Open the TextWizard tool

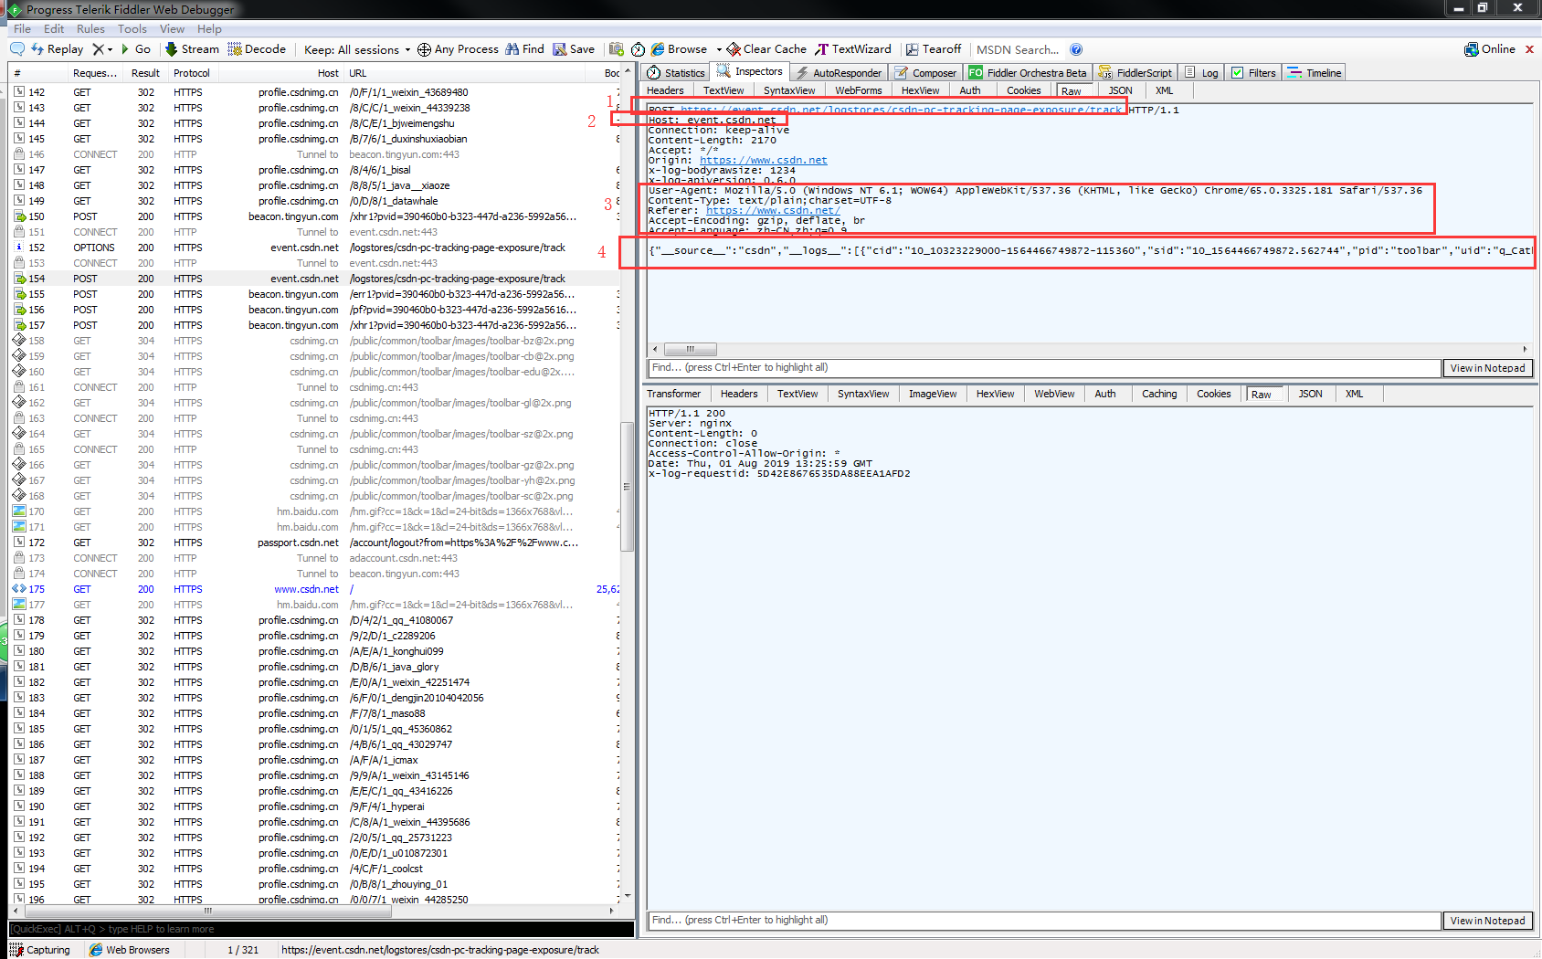(x=853, y=49)
